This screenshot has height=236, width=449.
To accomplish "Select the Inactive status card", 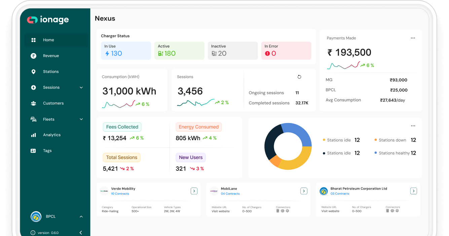I will coord(233,51).
